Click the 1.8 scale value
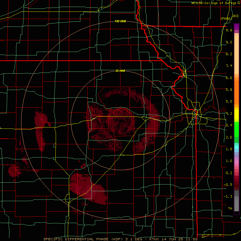241x241 pixels. pyautogui.click(x=229, y=149)
